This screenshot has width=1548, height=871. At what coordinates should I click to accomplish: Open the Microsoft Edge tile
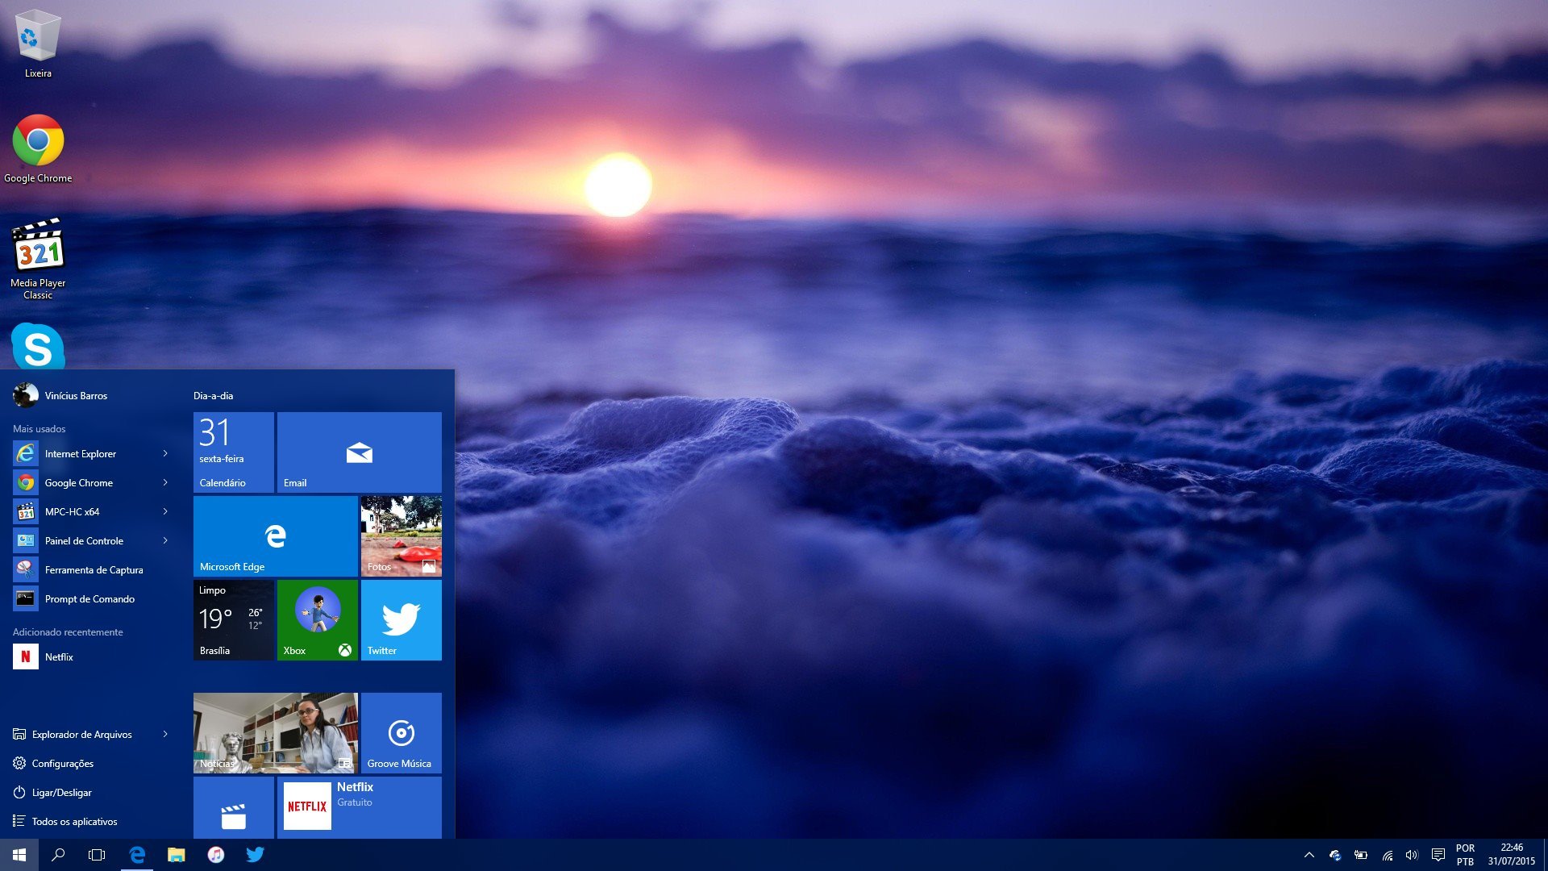coord(276,536)
